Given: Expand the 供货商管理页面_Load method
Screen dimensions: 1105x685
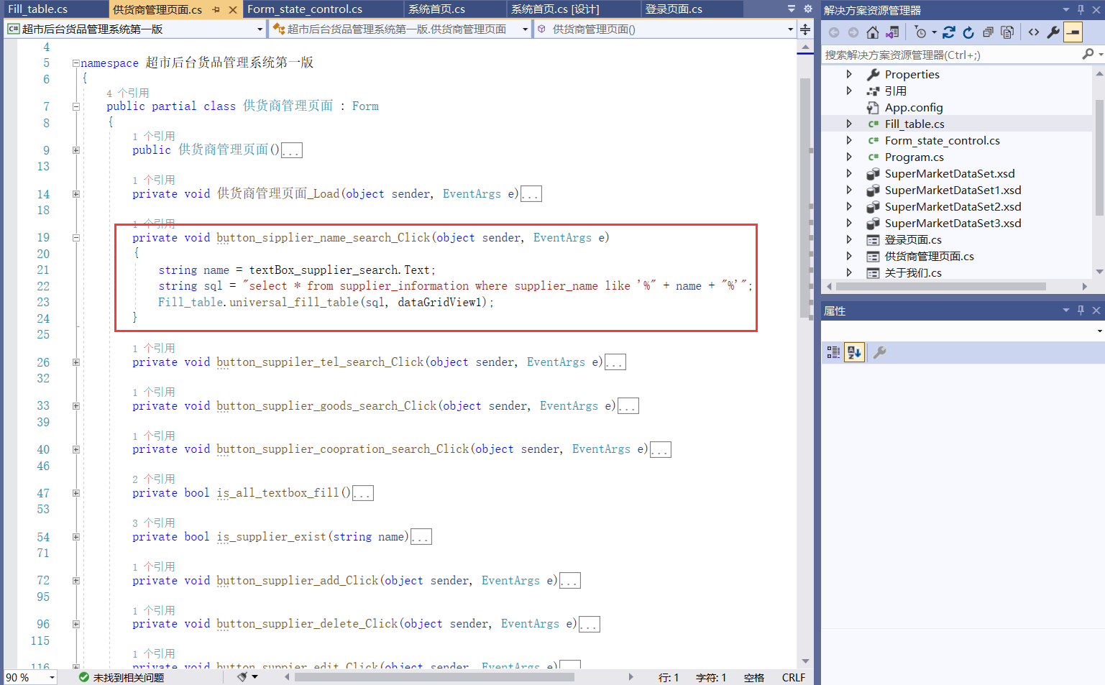Looking at the screenshot, I should pos(75,194).
